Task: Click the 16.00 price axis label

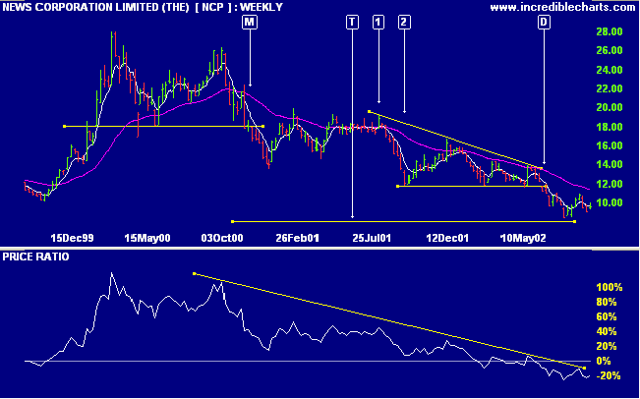Action: (x=609, y=146)
